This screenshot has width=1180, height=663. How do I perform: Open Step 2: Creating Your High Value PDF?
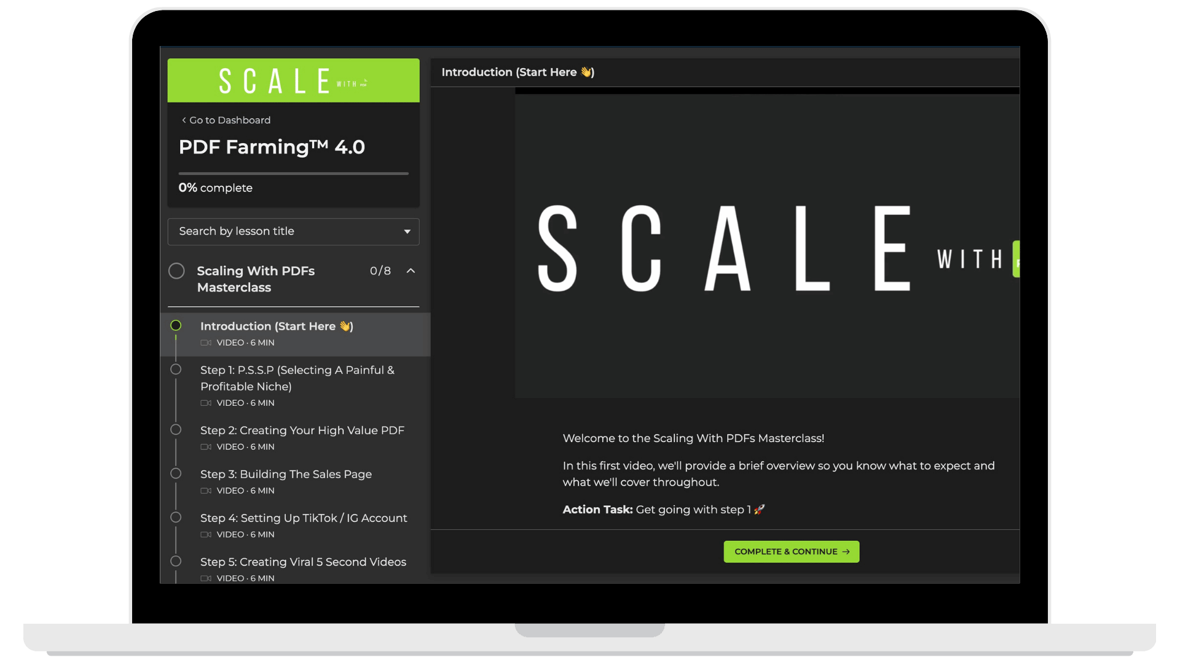pos(302,430)
